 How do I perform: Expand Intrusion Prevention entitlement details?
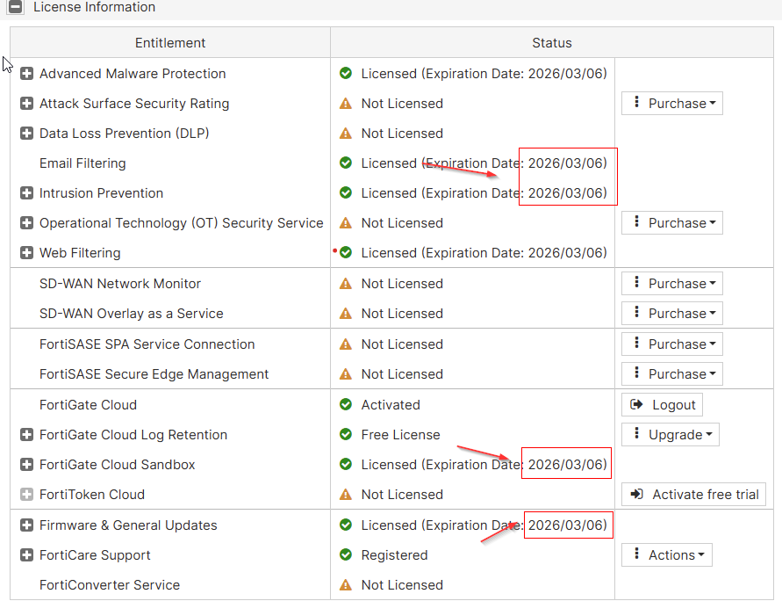[26, 193]
